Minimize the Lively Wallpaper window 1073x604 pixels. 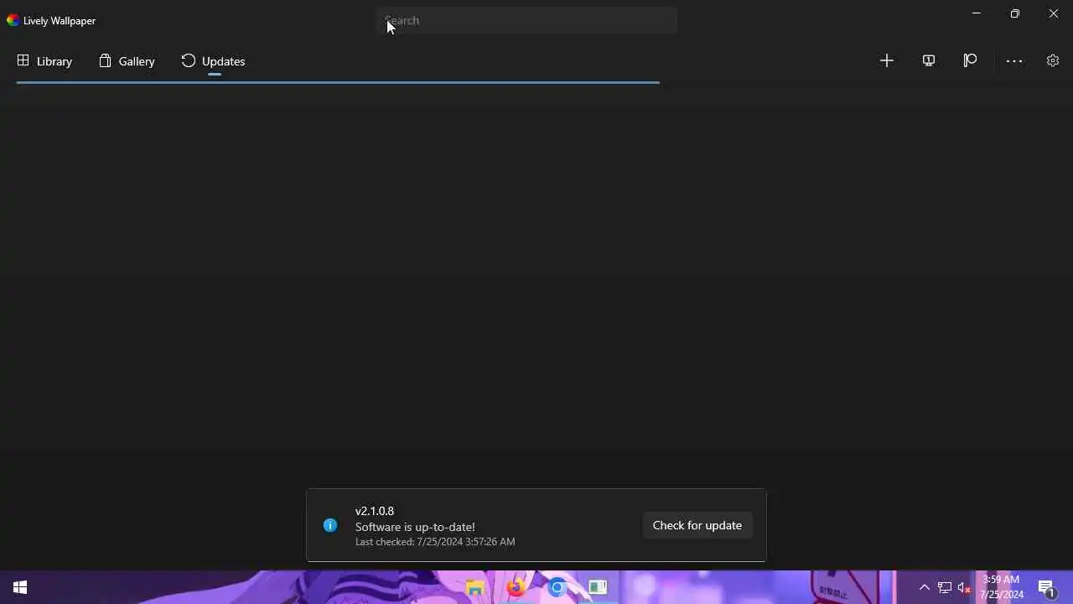[x=976, y=13]
